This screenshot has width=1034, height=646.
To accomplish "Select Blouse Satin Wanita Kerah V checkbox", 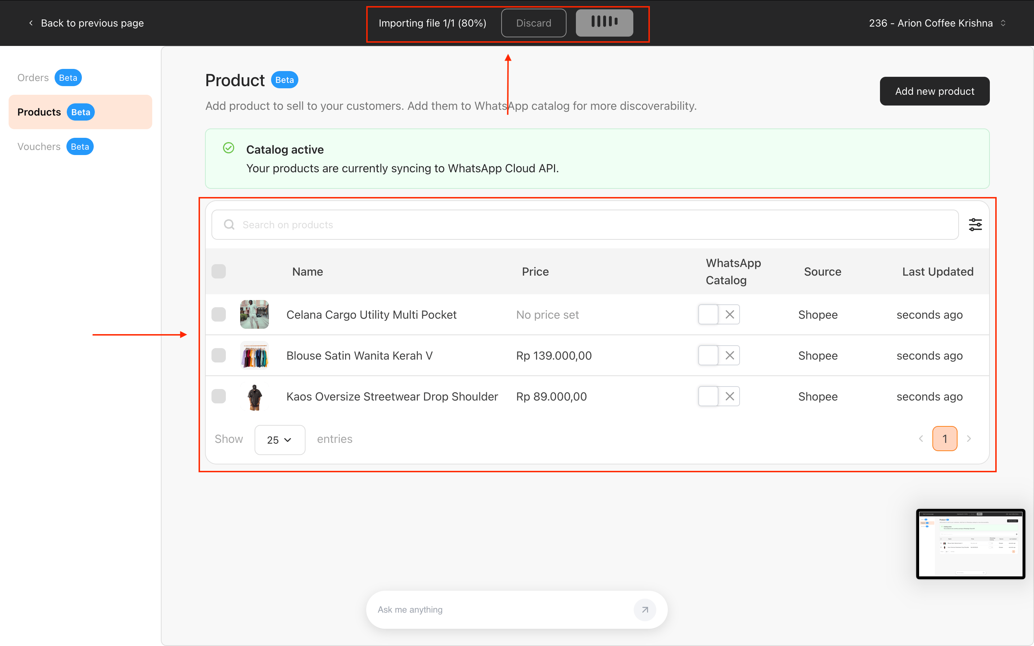I will (219, 355).
